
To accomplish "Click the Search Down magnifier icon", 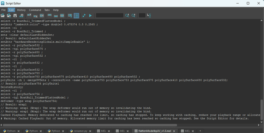I will click(x=127, y=16).
